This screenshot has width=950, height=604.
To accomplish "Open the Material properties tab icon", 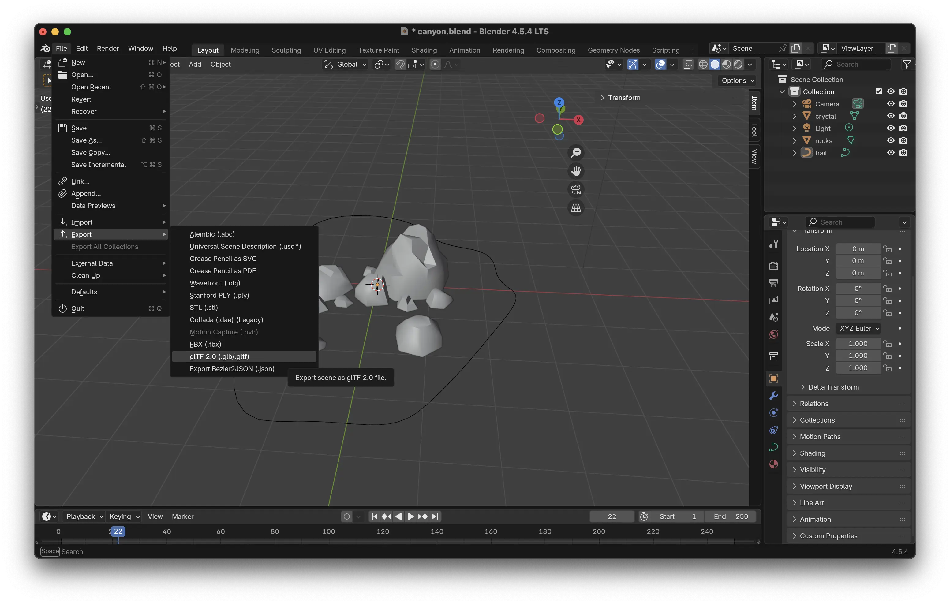I will point(773,464).
